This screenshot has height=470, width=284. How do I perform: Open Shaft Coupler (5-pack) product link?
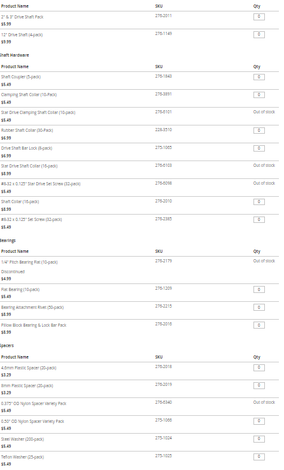(x=21, y=77)
